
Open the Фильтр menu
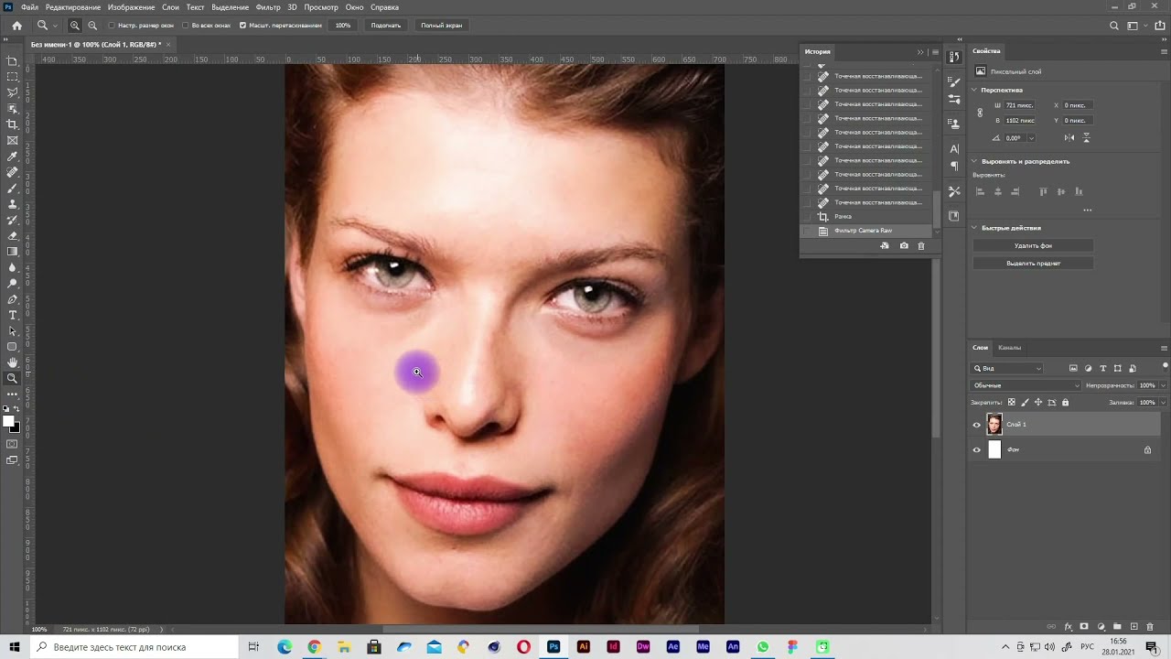coord(268,7)
